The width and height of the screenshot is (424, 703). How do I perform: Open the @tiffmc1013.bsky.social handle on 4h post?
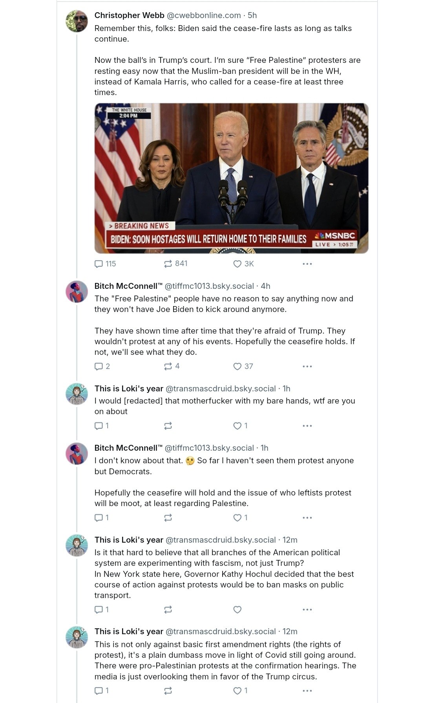click(209, 286)
